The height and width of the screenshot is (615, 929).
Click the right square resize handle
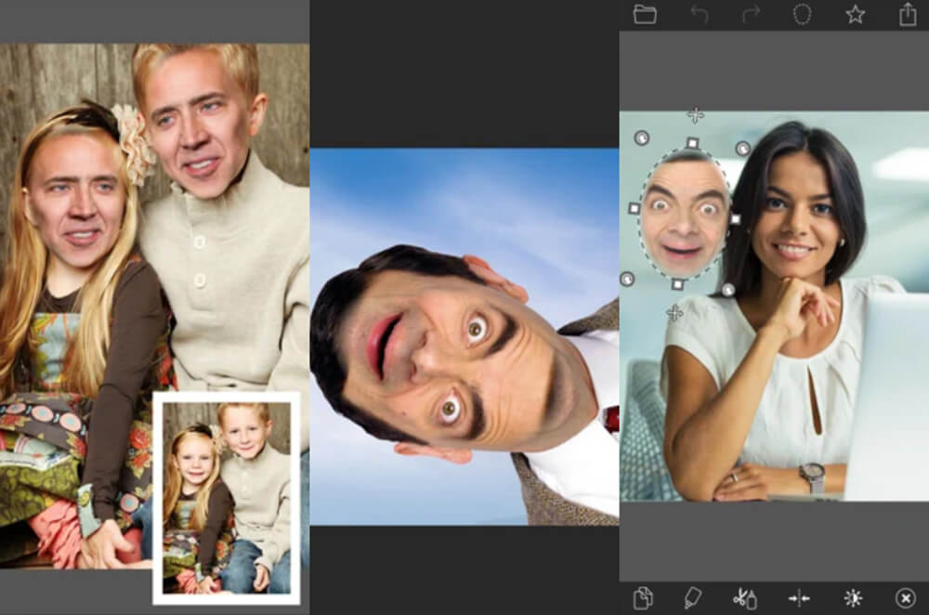[x=735, y=219]
